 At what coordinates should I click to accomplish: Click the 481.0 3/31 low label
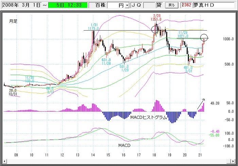[x=188, y=69]
